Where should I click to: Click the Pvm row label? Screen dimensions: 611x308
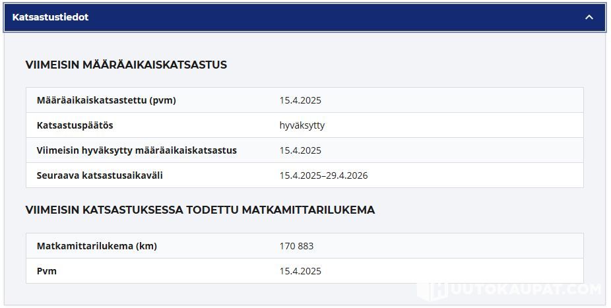[x=47, y=271]
